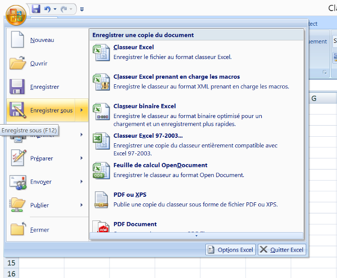
Task: Click the Redo arrow icon
Action: (64, 9)
